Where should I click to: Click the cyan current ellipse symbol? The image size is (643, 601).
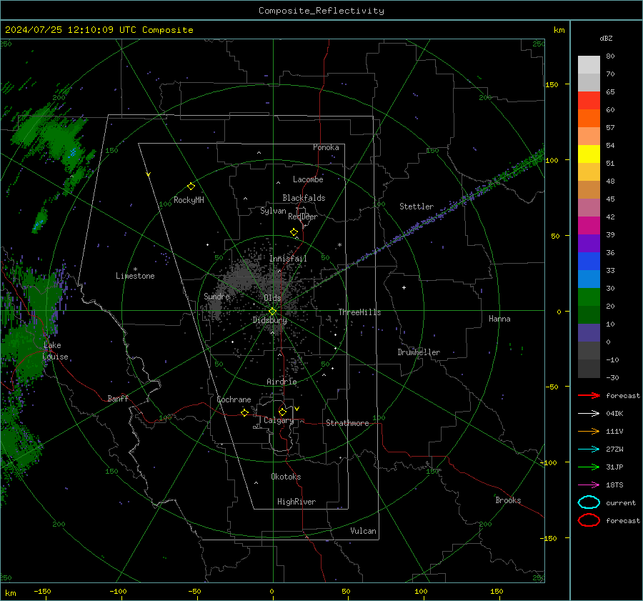[x=589, y=502]
